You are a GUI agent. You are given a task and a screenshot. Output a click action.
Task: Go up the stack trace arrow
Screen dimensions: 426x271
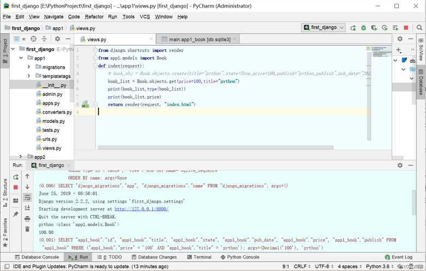(x=27, y=176)
